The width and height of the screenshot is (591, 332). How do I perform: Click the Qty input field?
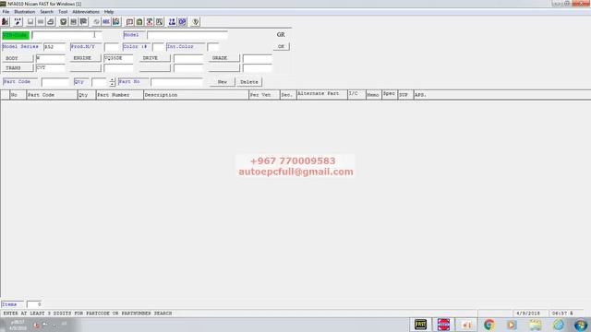click(100, 82)
